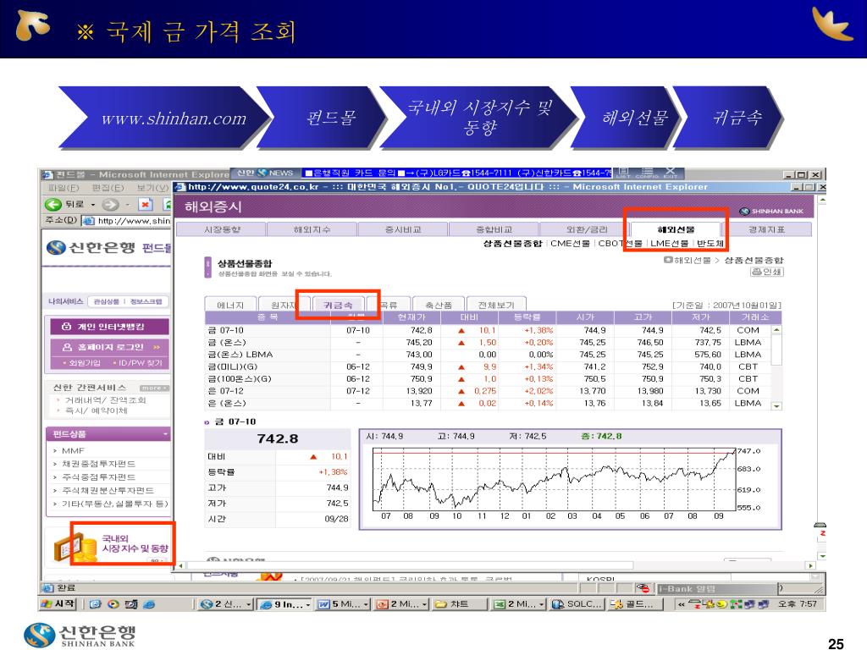Click the gray Forward arrow in browser
This screenshot has width=867, height=650.
click(109, 204)
